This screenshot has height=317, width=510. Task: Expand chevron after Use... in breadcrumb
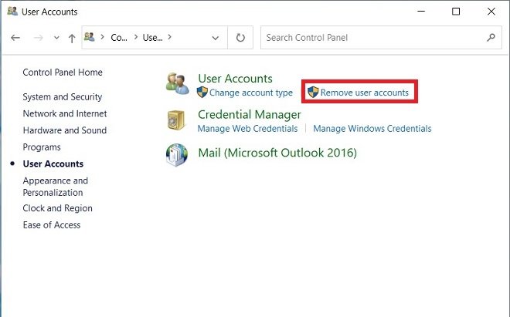[x=169, y=37]
